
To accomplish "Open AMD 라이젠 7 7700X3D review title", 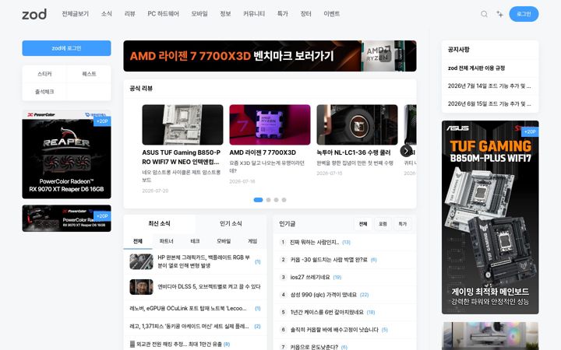I will tap(263, 152).
